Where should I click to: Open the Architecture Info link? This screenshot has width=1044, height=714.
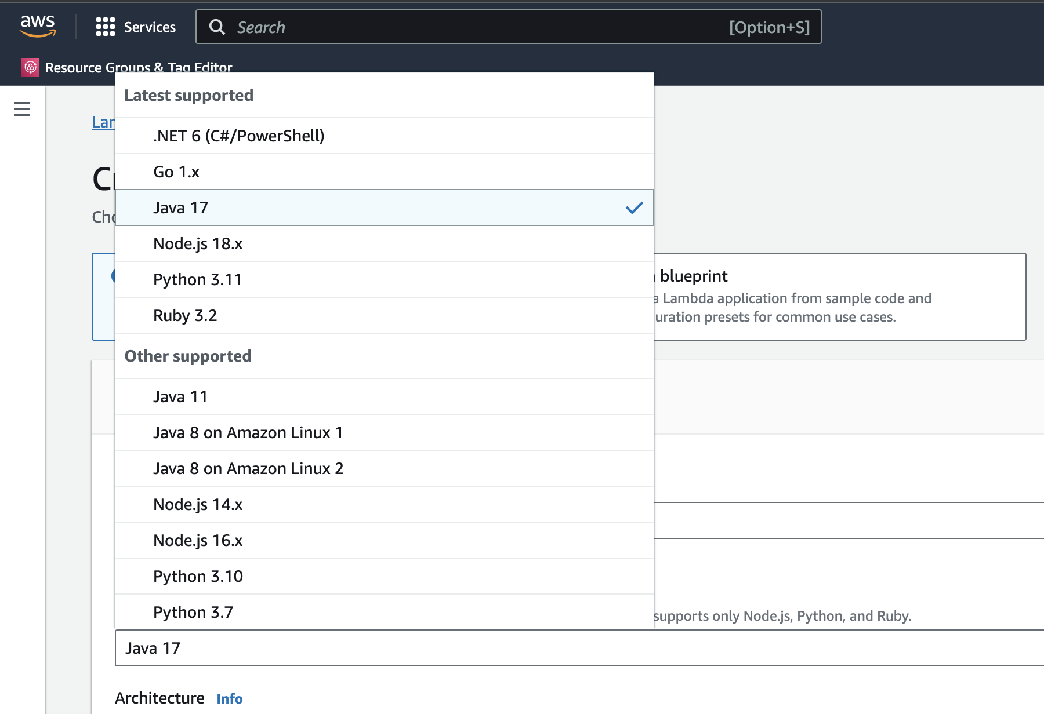tap(230, 698)
